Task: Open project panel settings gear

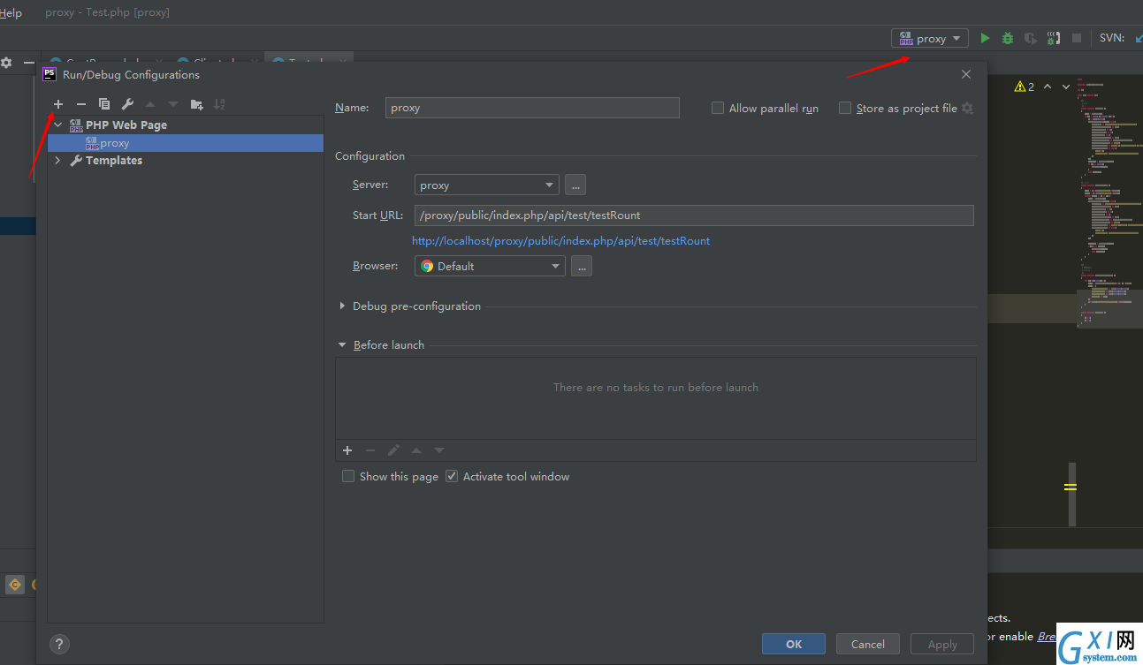Action: pyautogui.click(x=6, y=63)
